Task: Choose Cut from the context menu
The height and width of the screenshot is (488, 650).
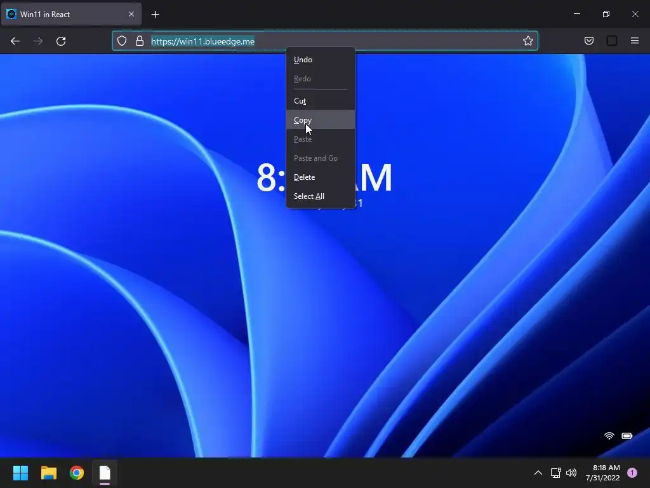Action: click(321, 101)
